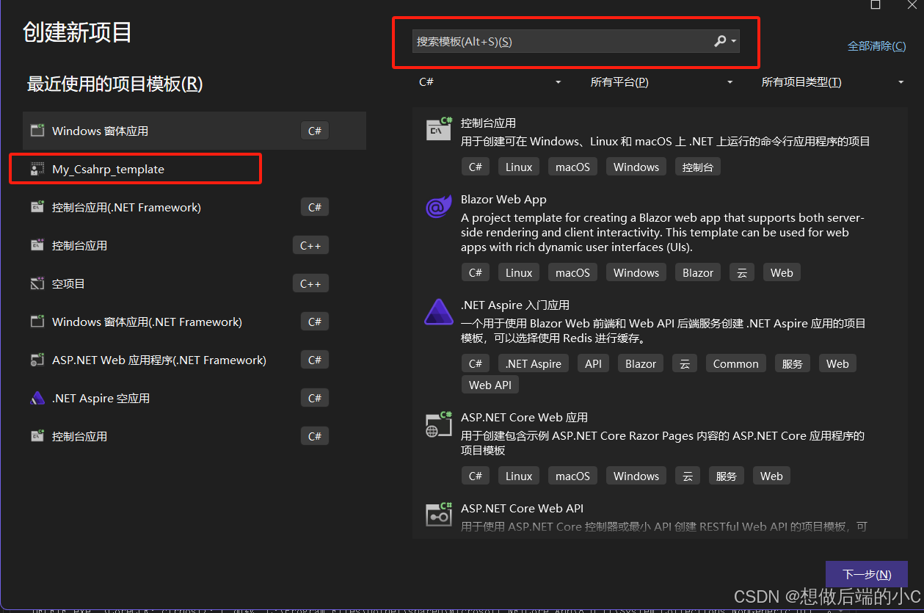Click the .NET Aspire 入门应用 icon
This screenshot has height=613, width=924.
439,312
